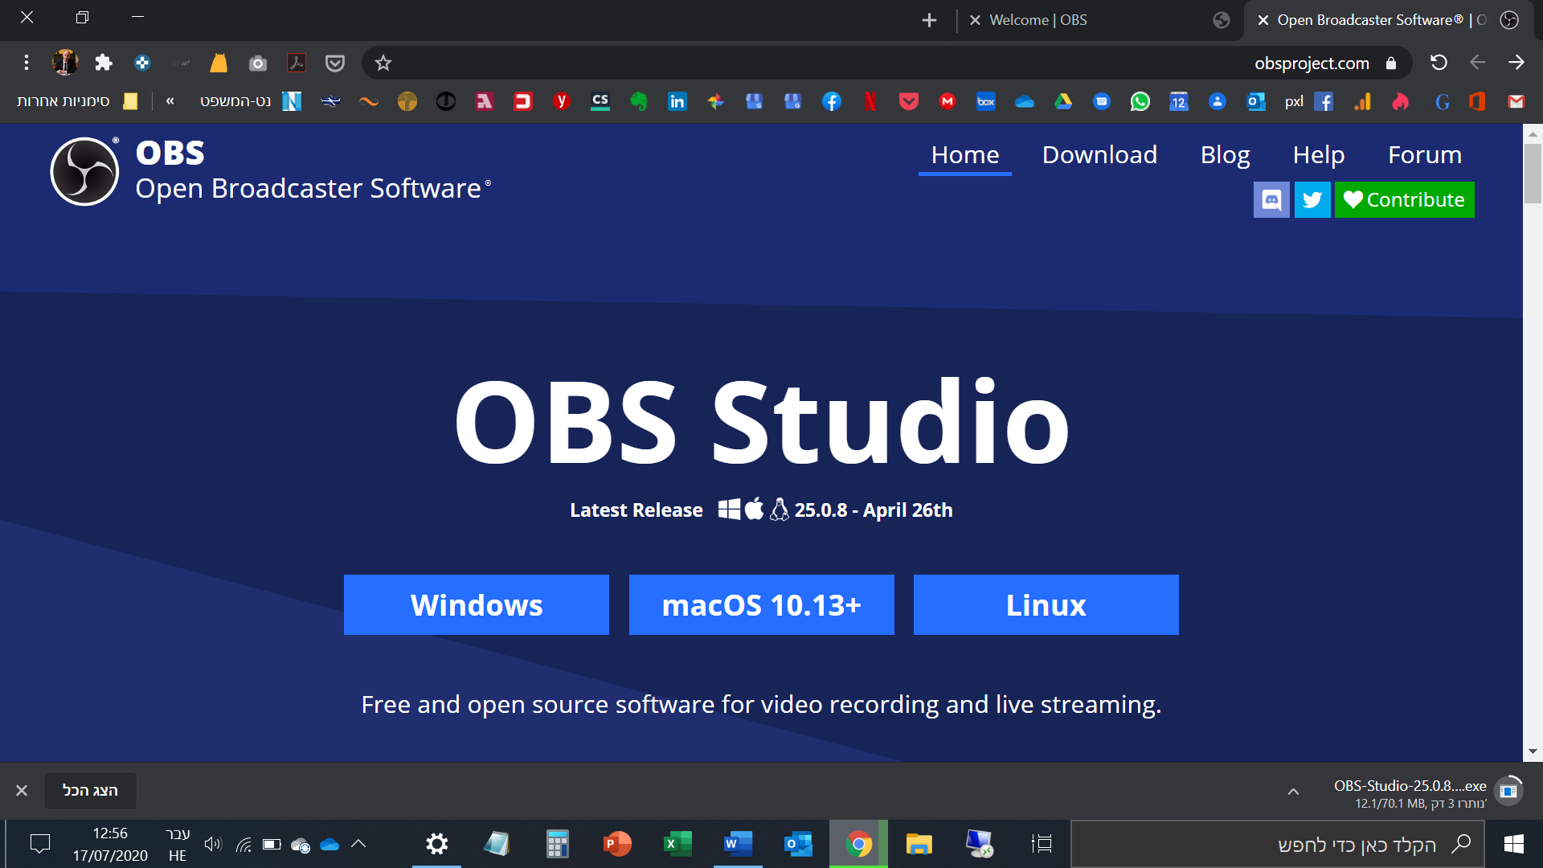Reload the obsproject.com page
Screen dimensions: 1543x868
1439,63
